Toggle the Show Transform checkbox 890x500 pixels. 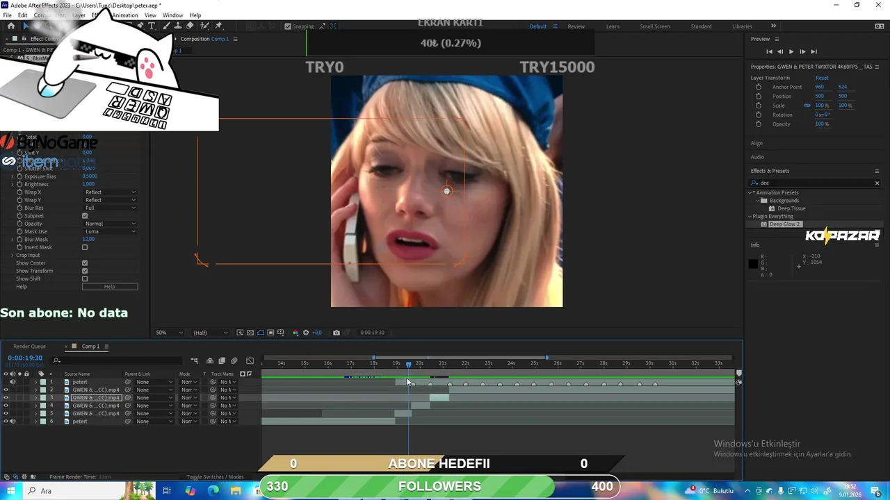85,271
